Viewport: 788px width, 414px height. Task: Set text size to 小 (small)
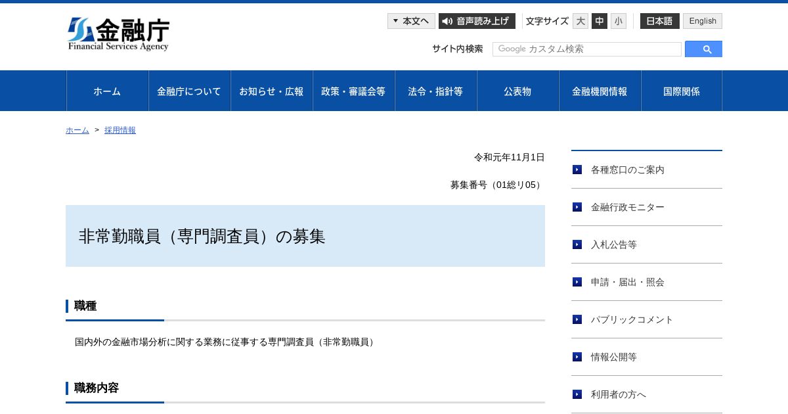(619, 21)
